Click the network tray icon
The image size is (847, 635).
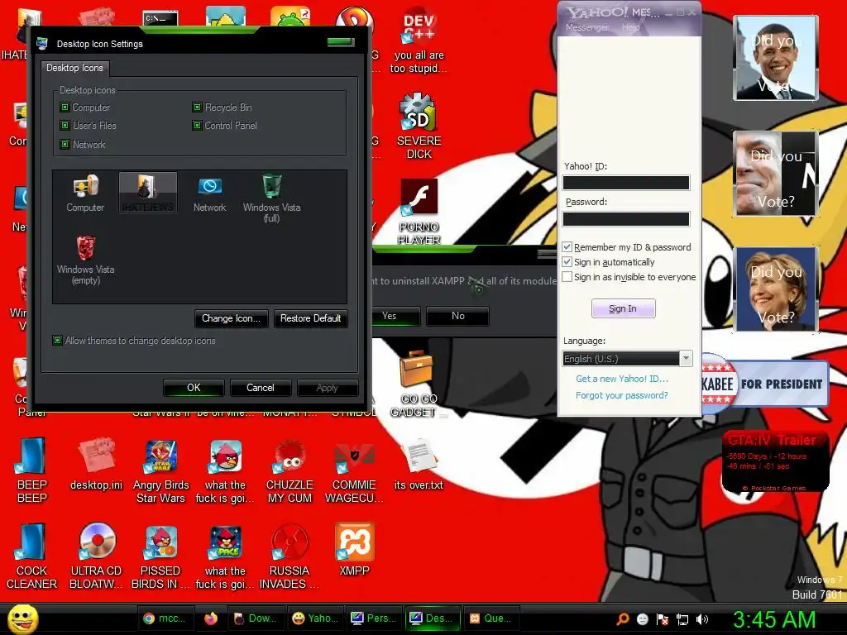pos(682,619)
